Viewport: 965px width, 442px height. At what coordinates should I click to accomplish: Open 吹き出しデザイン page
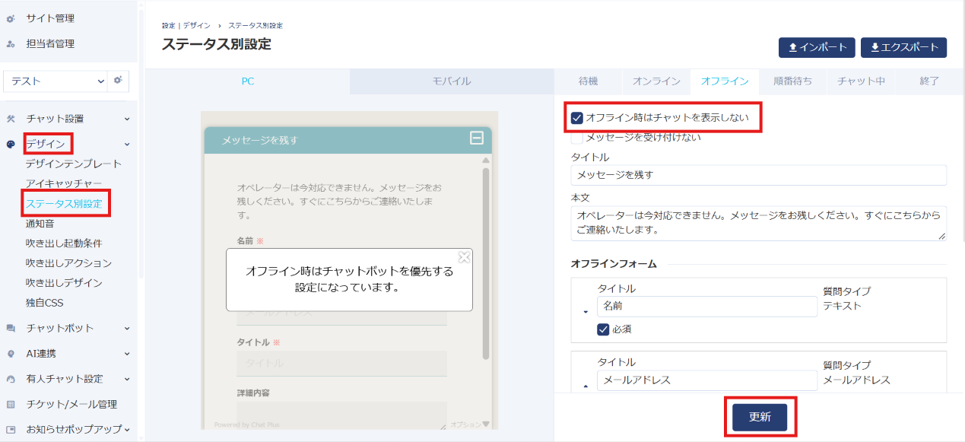[63, 282]
